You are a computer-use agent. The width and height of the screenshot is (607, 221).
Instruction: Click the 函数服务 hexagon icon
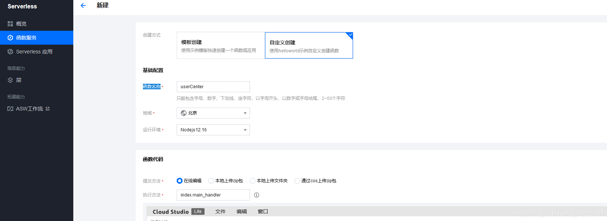(10, 38)
